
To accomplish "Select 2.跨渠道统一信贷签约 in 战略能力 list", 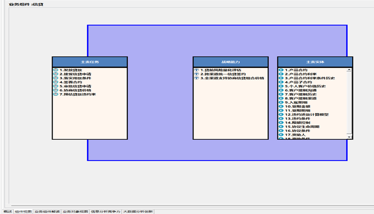I will [223, 74].
